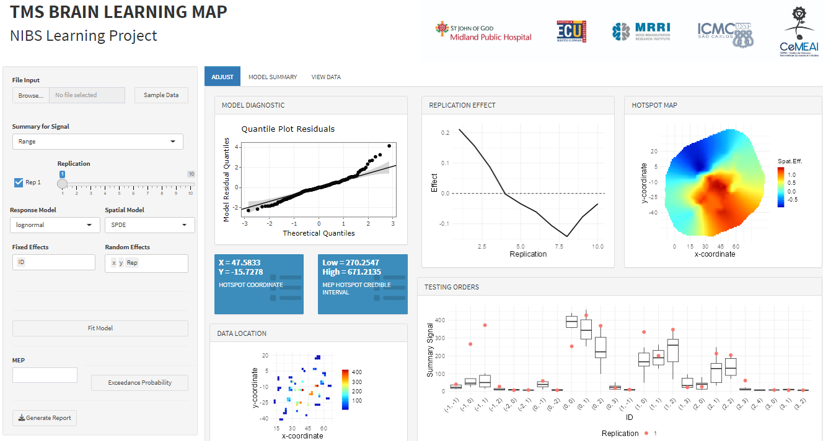Click the Data Location color scale legend
The width and height of the screenshot is (823, 441).
[x=345, y=390]
